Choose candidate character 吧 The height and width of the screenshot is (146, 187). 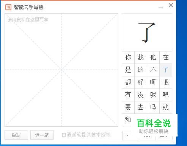click(166, 95)
